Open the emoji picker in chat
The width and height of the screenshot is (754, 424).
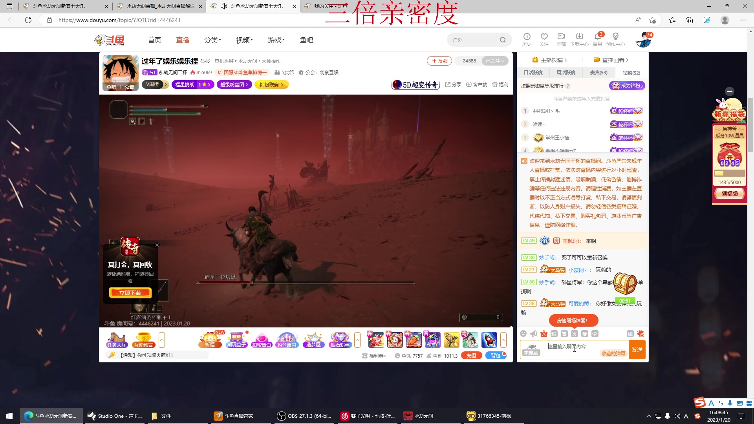pyautogui.click(x=523, y=334)
